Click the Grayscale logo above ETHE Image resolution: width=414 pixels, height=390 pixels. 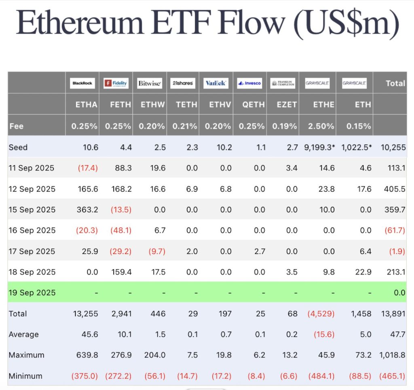click(x=317, y=83)
